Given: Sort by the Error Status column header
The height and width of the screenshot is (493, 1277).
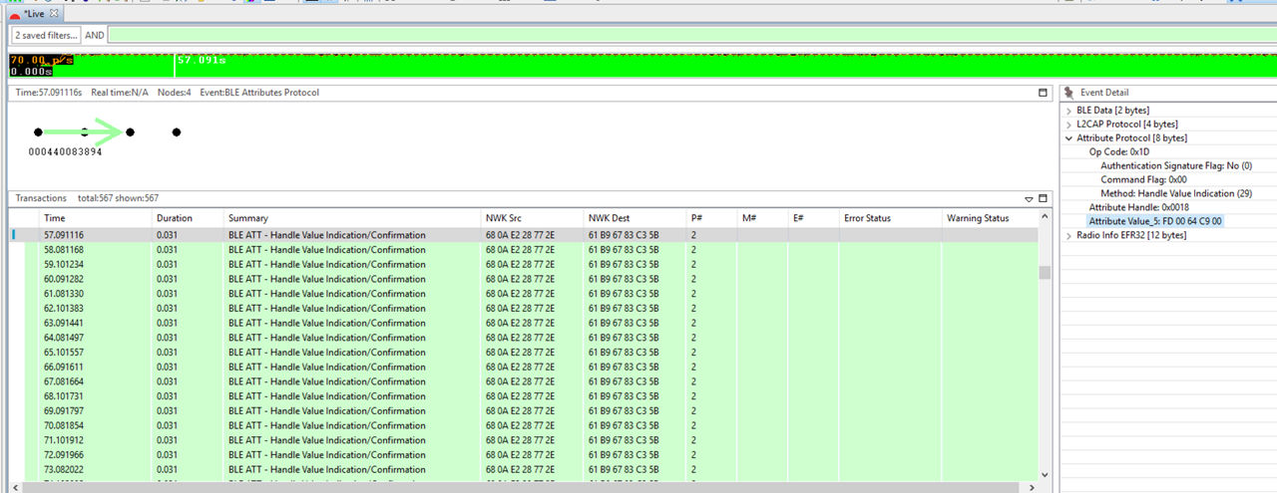Looking at the screenshot, I should click(x=890, y=218).
